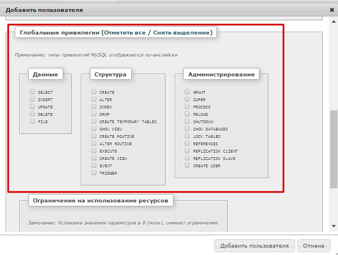The height and width of the screenshot is (255, 338).
Task: Enable the PROCESS privilege
Action: (187, 107)
